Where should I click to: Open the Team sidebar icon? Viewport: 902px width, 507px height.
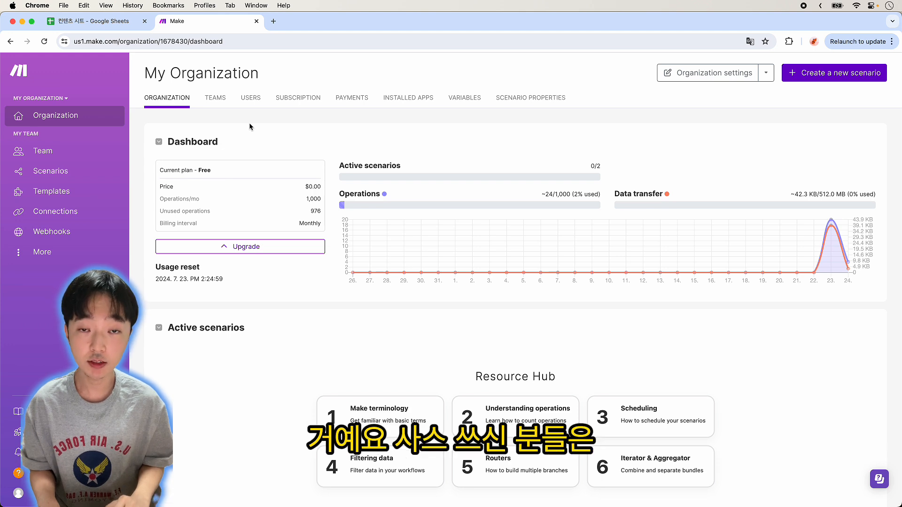point(18,151)
